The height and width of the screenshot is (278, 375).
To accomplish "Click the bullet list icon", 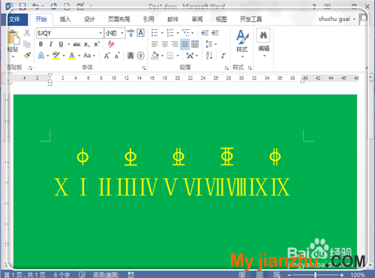I will tap(154, 32).
